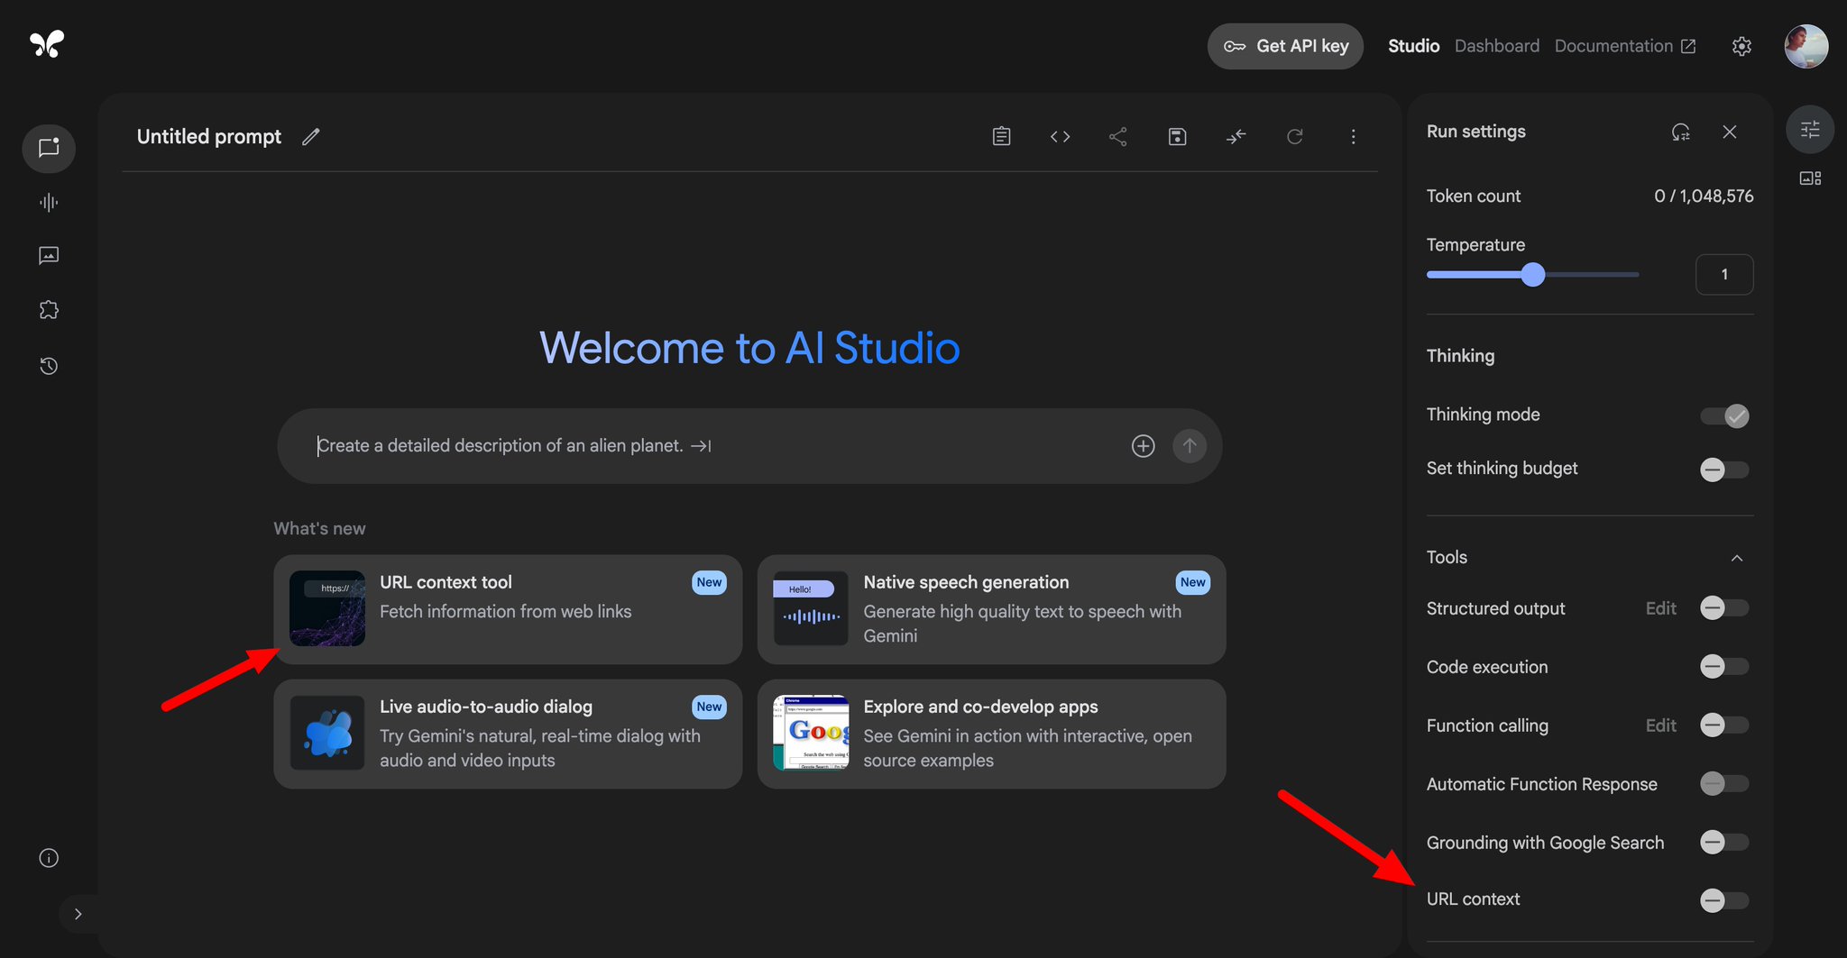The image size is (1847, 958).
Task: Open the prompt gallery icon below run settings icon
Action: (1810, 178)
